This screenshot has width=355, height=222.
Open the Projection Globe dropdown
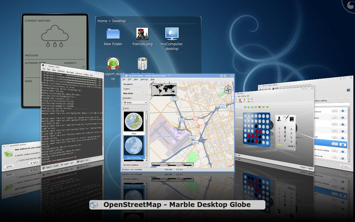point(135,102)
